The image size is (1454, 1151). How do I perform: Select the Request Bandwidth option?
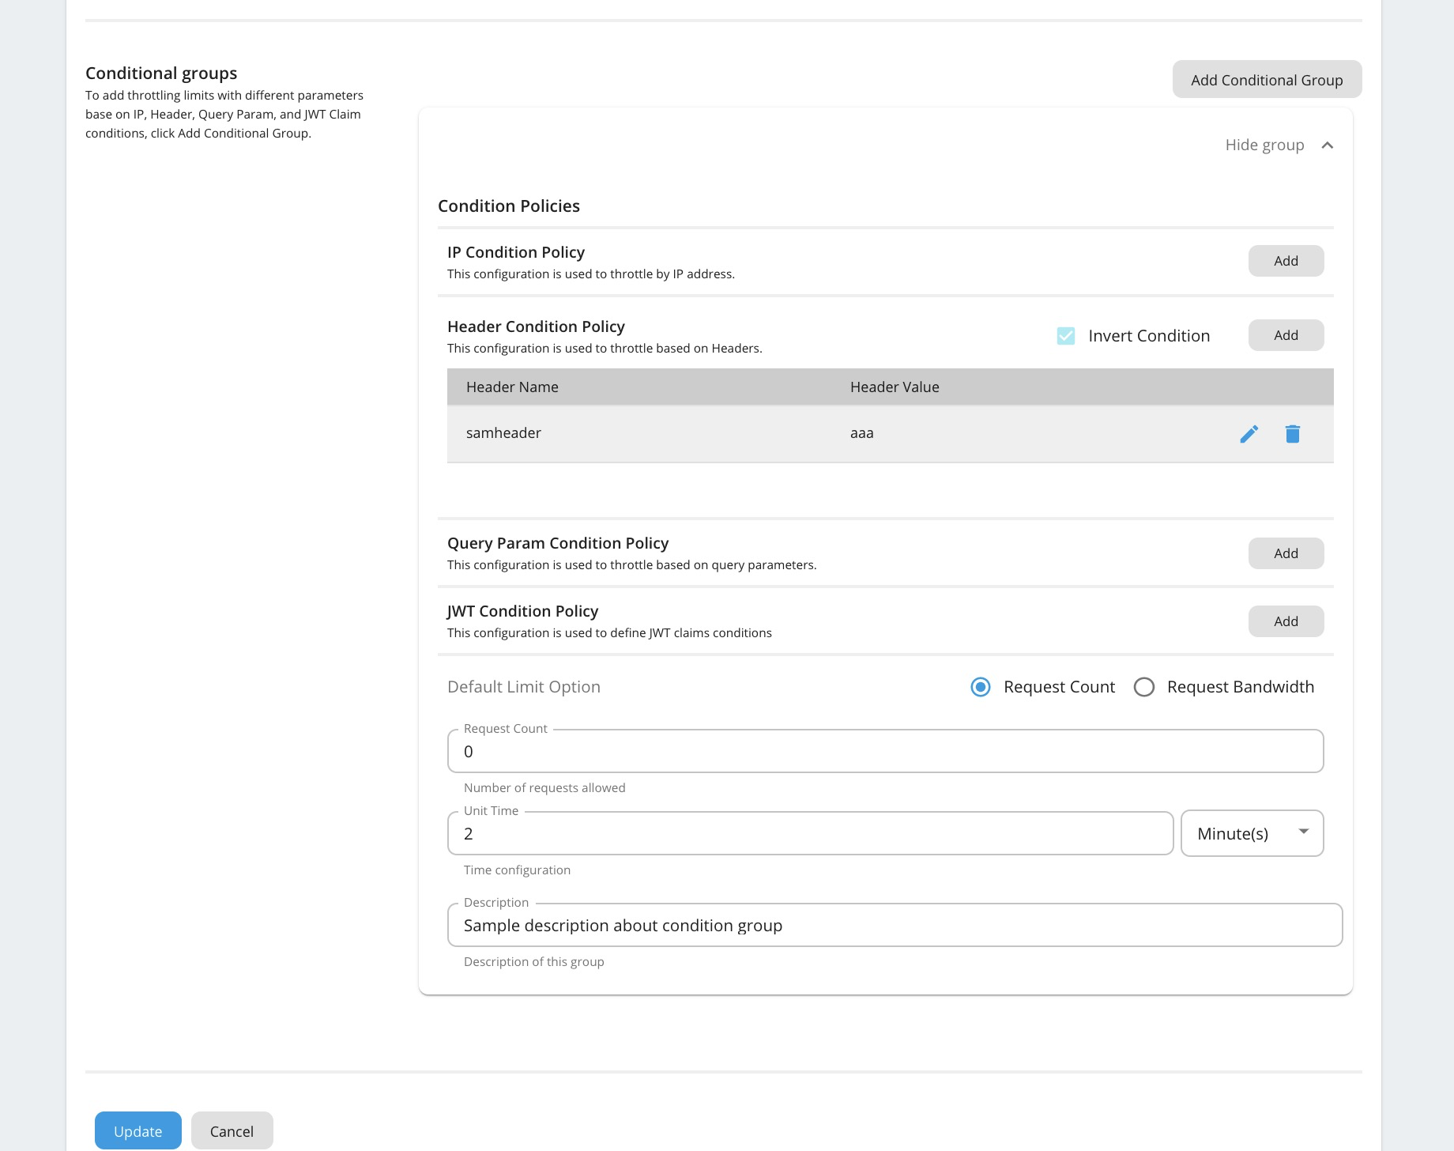click(x=1143, y=687)
